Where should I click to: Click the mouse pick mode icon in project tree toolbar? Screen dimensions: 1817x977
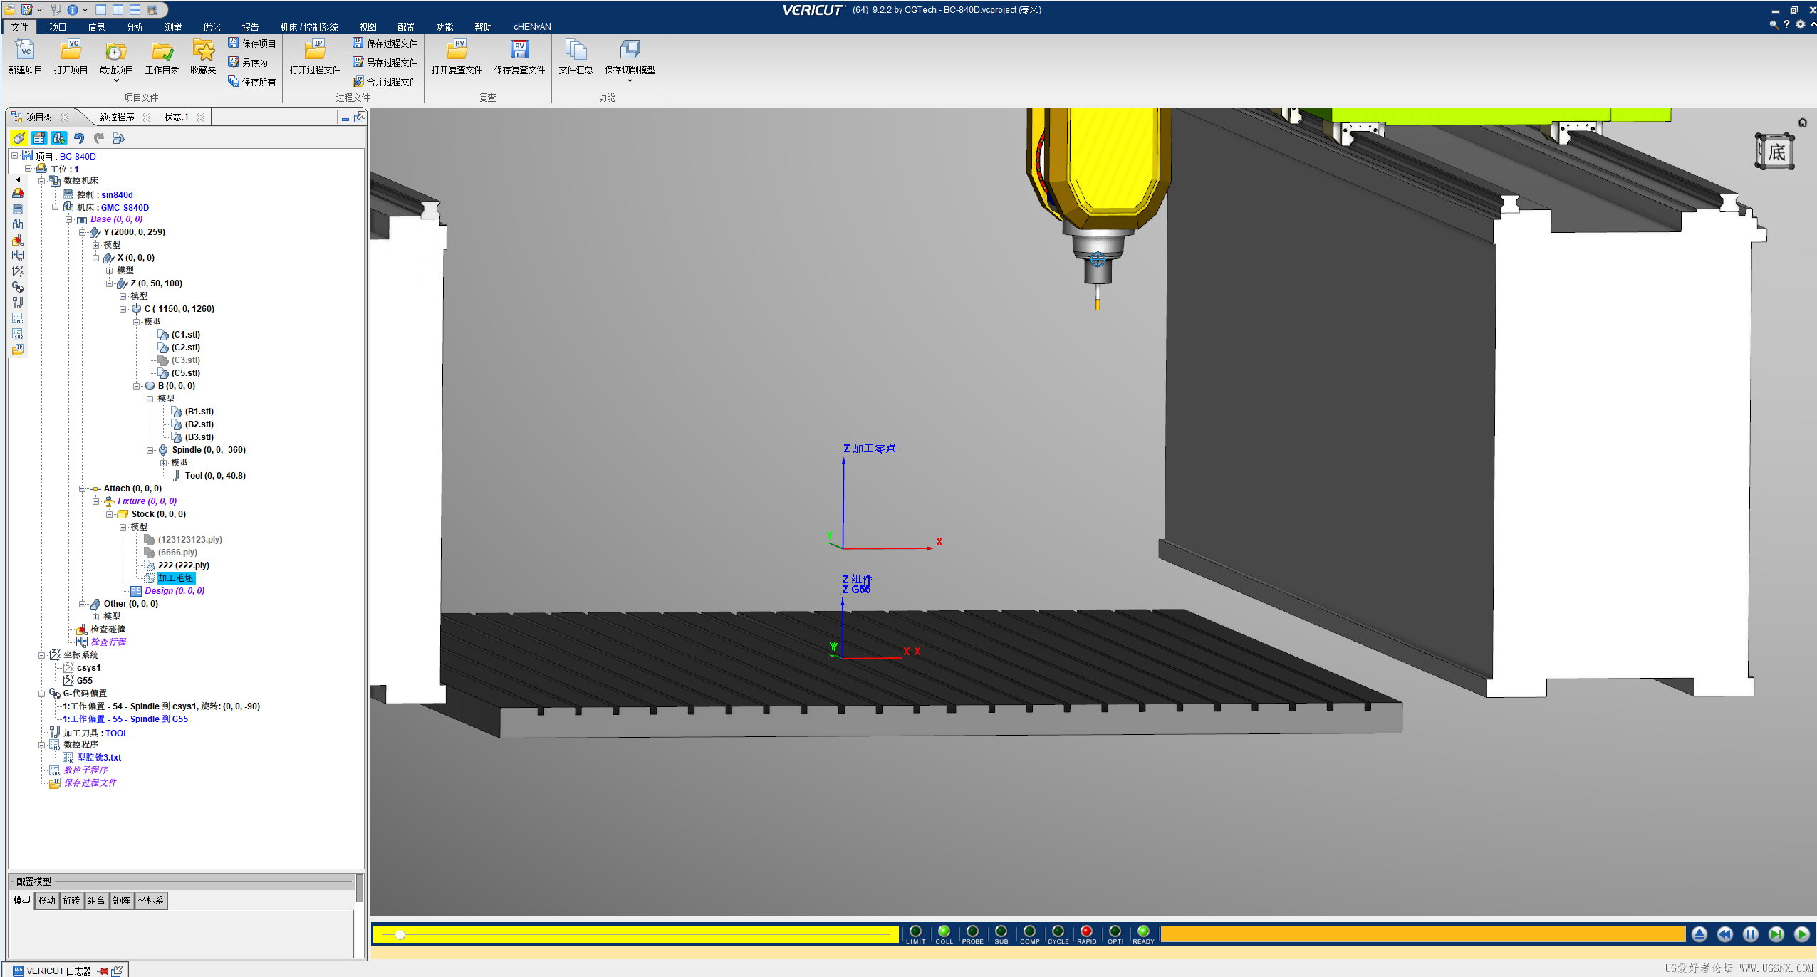click(x=19, y=138)
